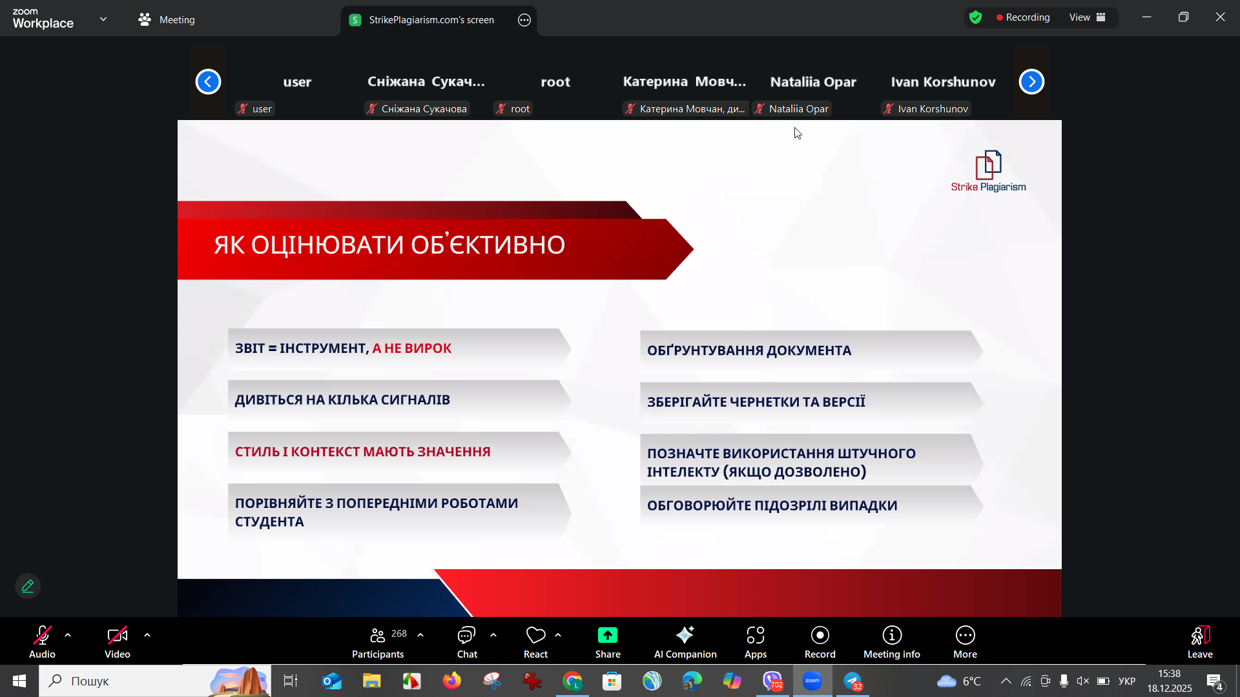Select the StrikePlagiarism.com's screen tab
Image resolution: width=1240 pixels, height=697 pixels.
[431, 20]
